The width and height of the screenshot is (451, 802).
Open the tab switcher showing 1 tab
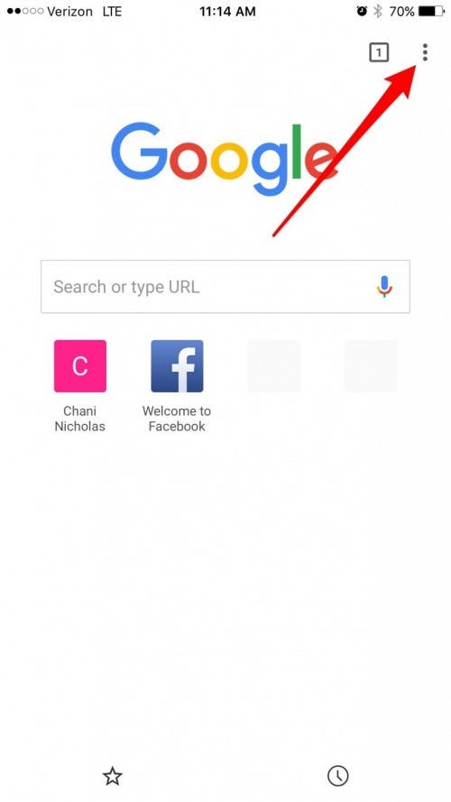(379, 52)
